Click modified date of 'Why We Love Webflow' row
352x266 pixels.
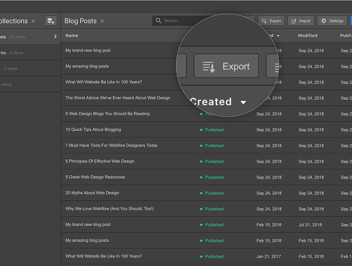pyautogui.click(x=311, y=209)
